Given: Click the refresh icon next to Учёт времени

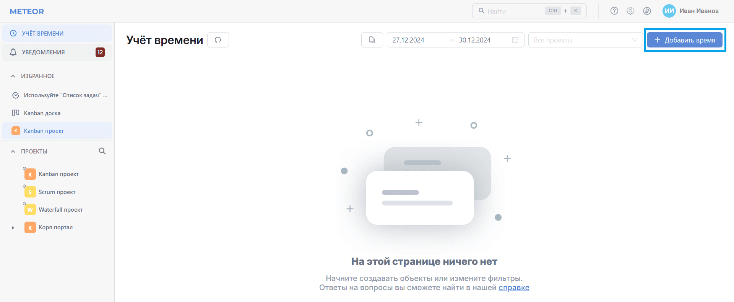Looking at the screenshot, I should click(218, 40).
